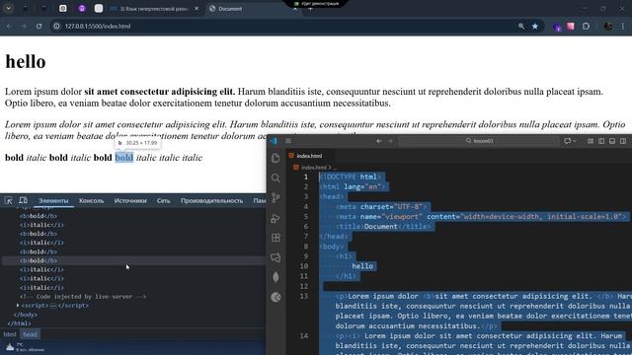Open the VS Code Explorer panel

pos(276,158)
